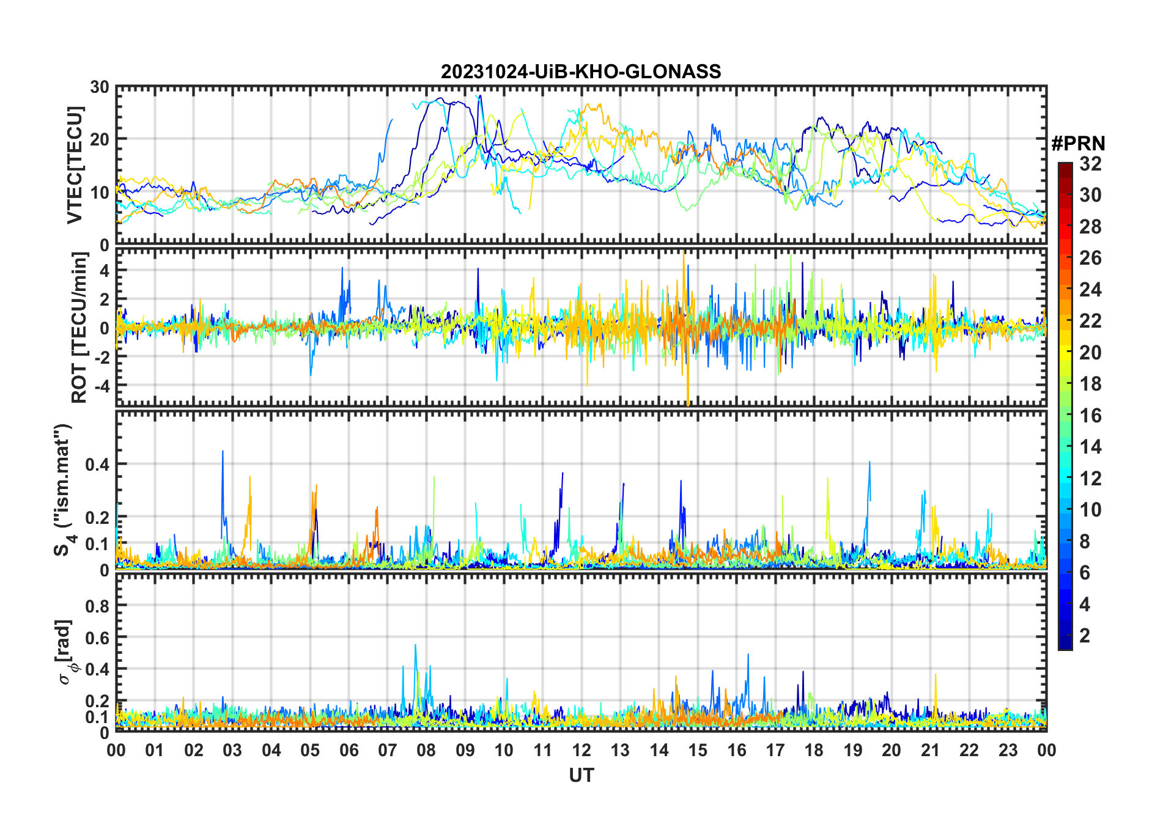1163x813 pixels.
Task: Click VTEC axis tick label 10
Action: pos(100,193)
